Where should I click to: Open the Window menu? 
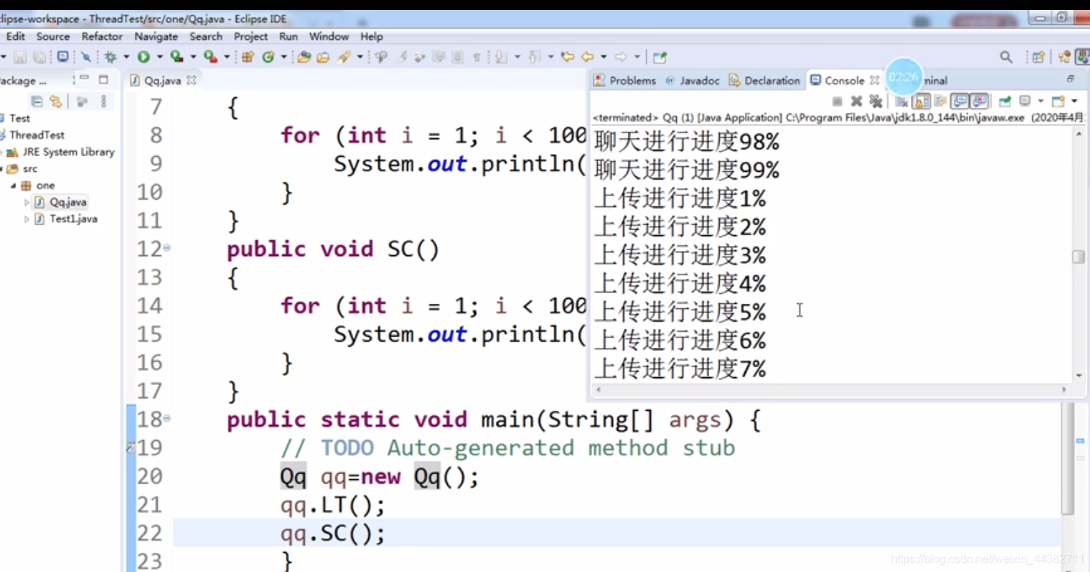pos(329,36)
